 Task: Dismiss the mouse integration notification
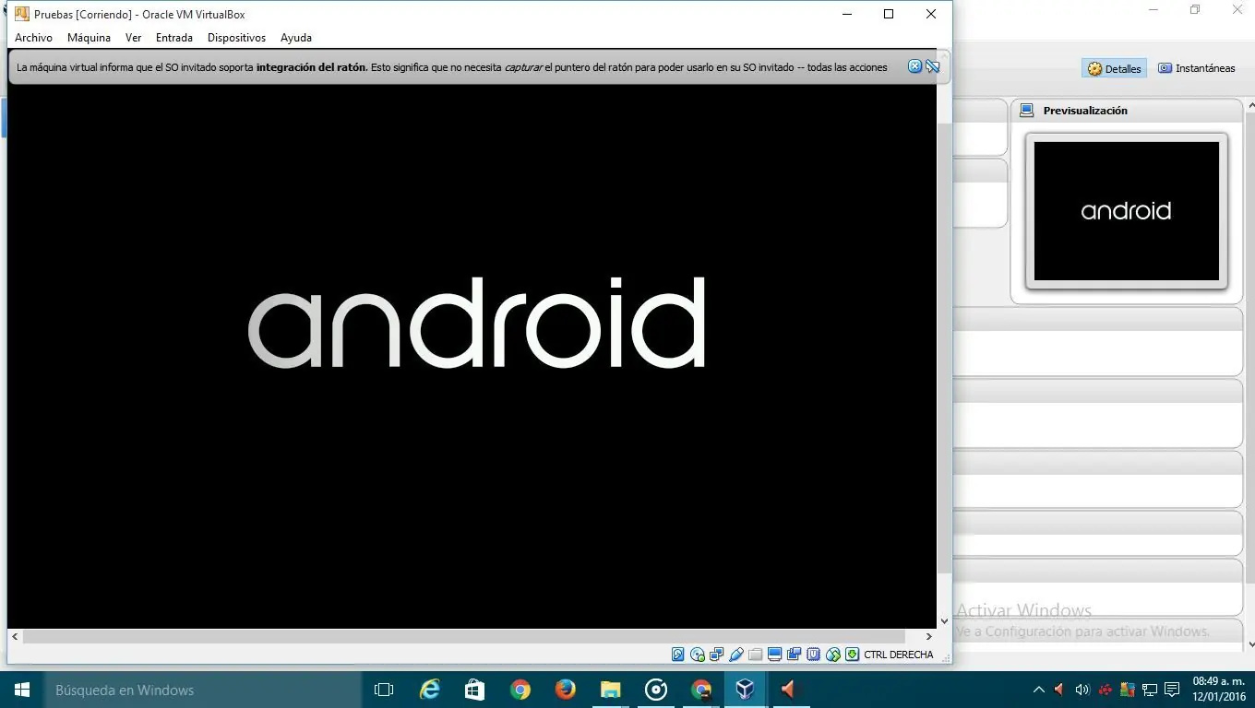pyautogui.click(x=914, y=66)
